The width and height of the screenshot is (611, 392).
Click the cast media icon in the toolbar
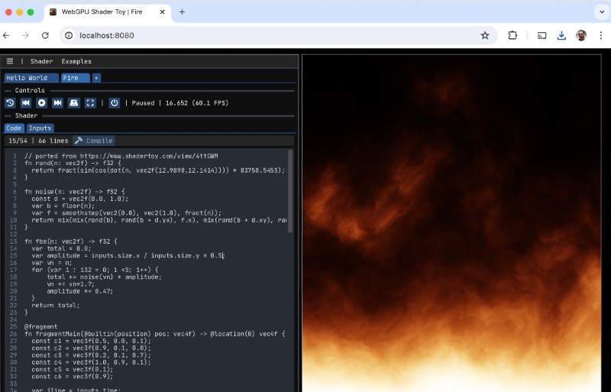pos(541,35)
